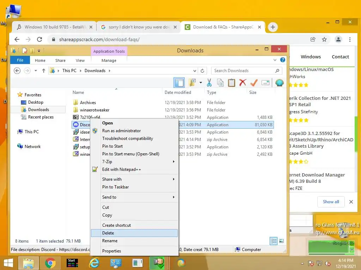Open a new Chrome tab

point(273,27)
